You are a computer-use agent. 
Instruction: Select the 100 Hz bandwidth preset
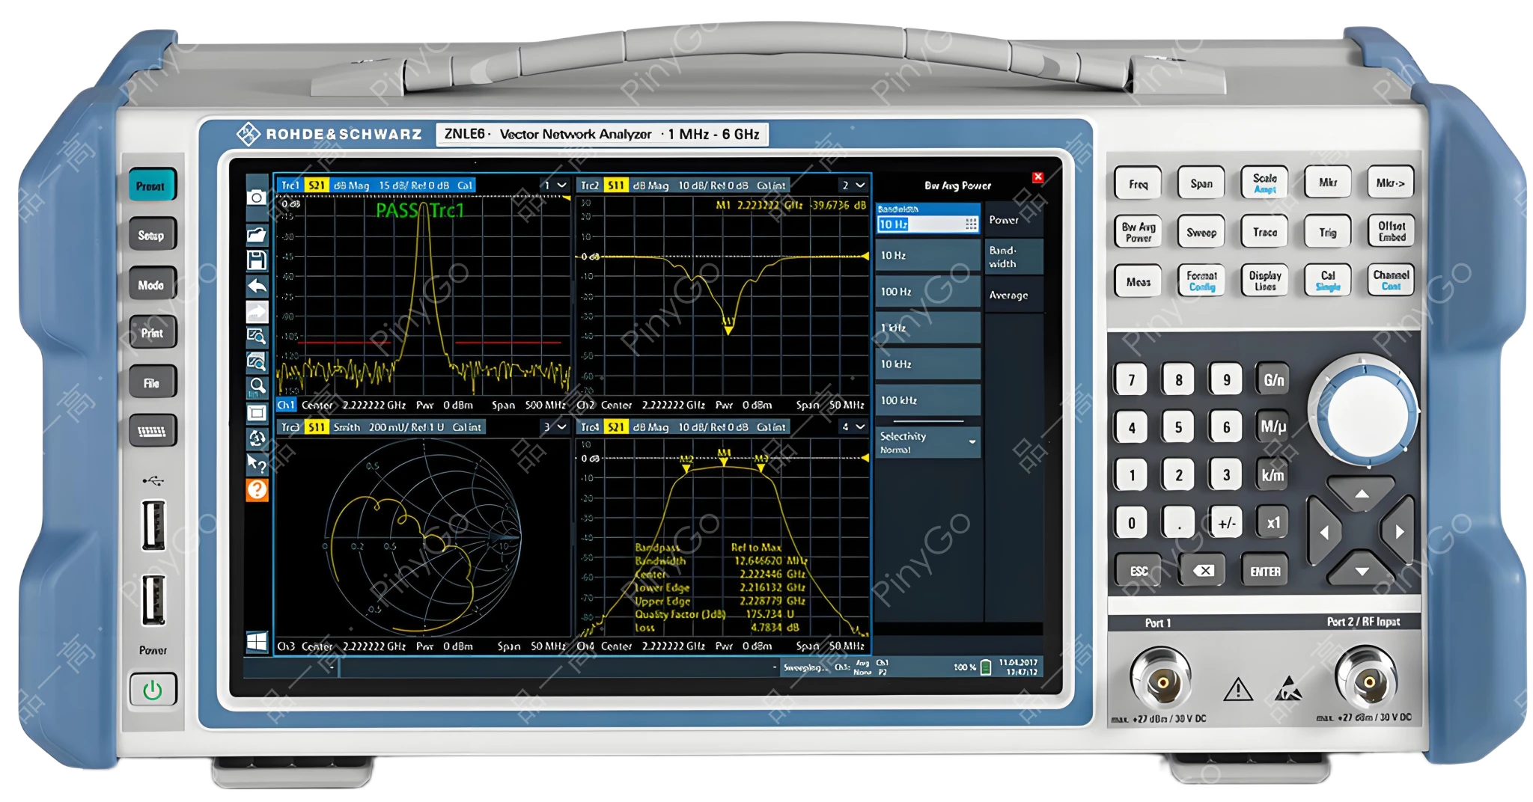coord(927,292)
